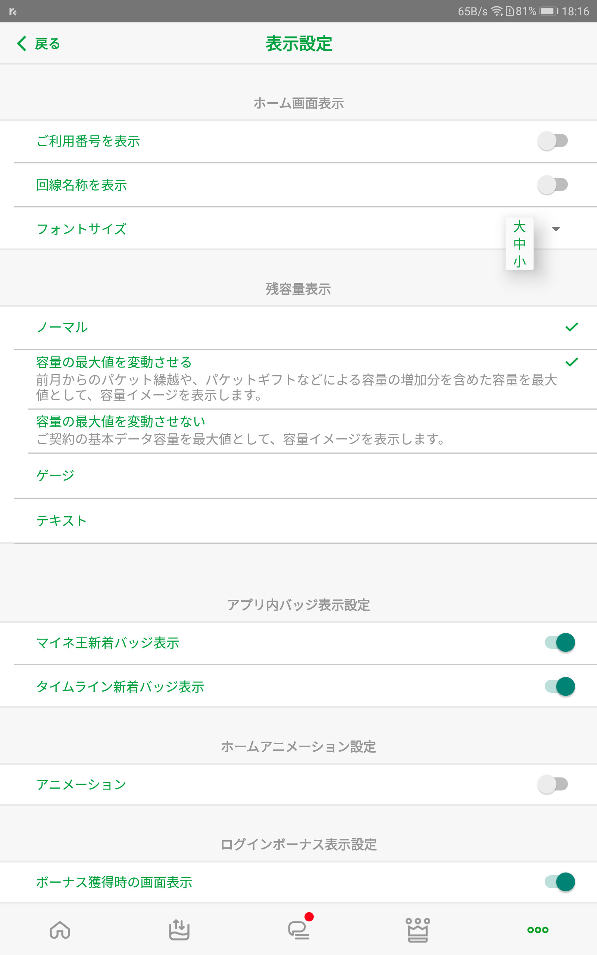
Task: Tap the three-circle more menu icon
Action: (537, 929)
